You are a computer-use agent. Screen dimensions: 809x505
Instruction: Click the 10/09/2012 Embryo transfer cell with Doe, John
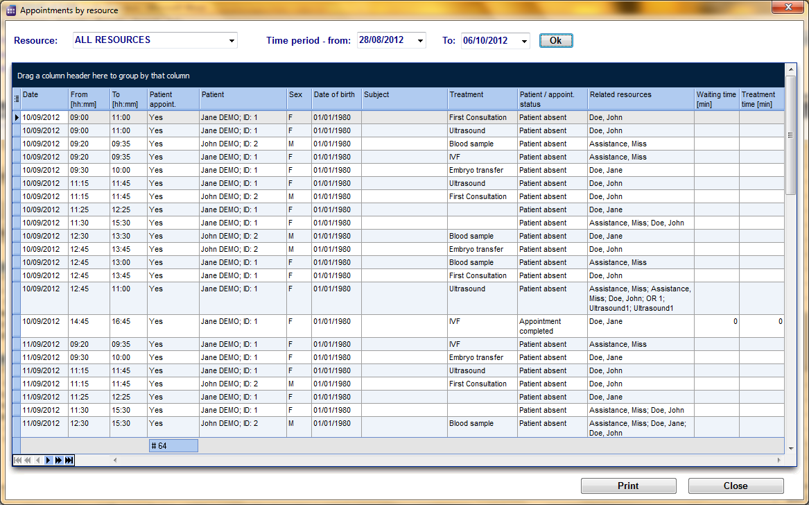pyautogui.click(x=482, y=250)
